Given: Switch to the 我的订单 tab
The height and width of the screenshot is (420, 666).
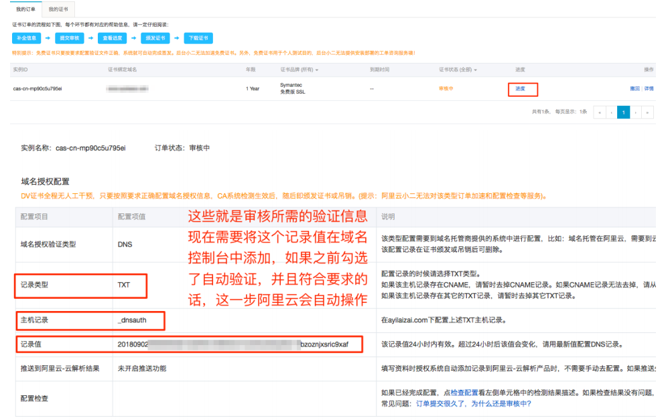Looking at the screenshot, I should click(x=26, y=9).
